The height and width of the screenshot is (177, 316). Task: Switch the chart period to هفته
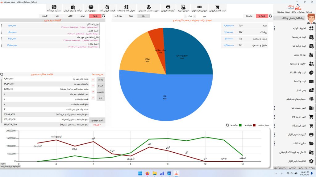[130, 16]
